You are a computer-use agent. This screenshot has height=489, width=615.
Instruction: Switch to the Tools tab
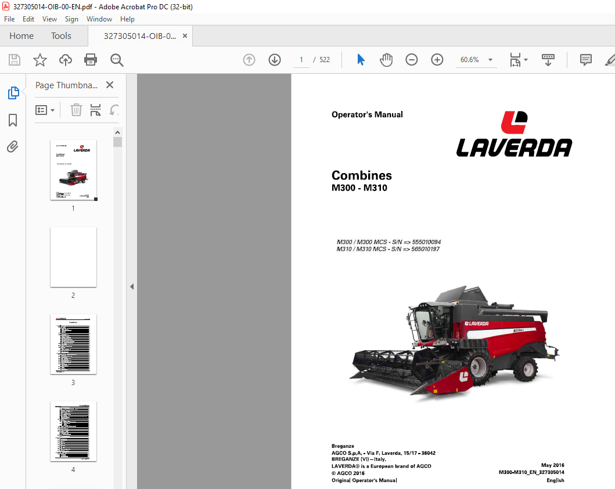(x=61, y=35)
